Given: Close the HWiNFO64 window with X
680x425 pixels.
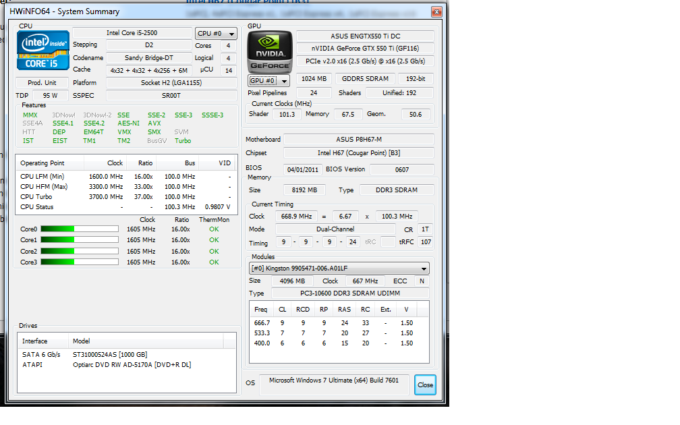Looking at the screenshot, I should (x=436, y=11).
